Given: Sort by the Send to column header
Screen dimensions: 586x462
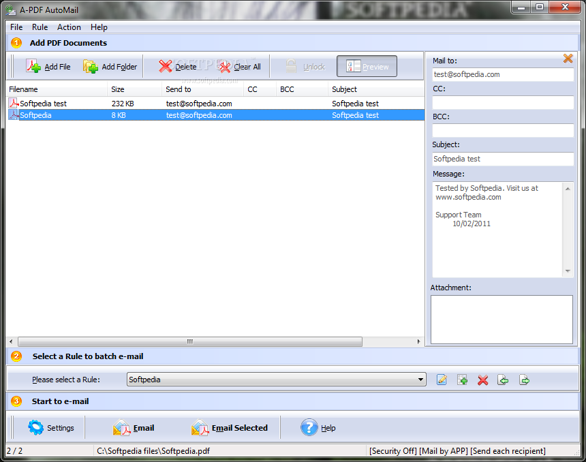Looking at the screenshot, I should pyautogui.click(x=203, y=89).
